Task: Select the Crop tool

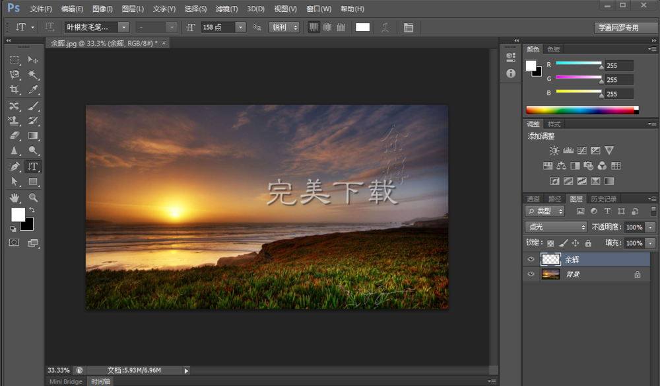Action: tap(15, 91)
